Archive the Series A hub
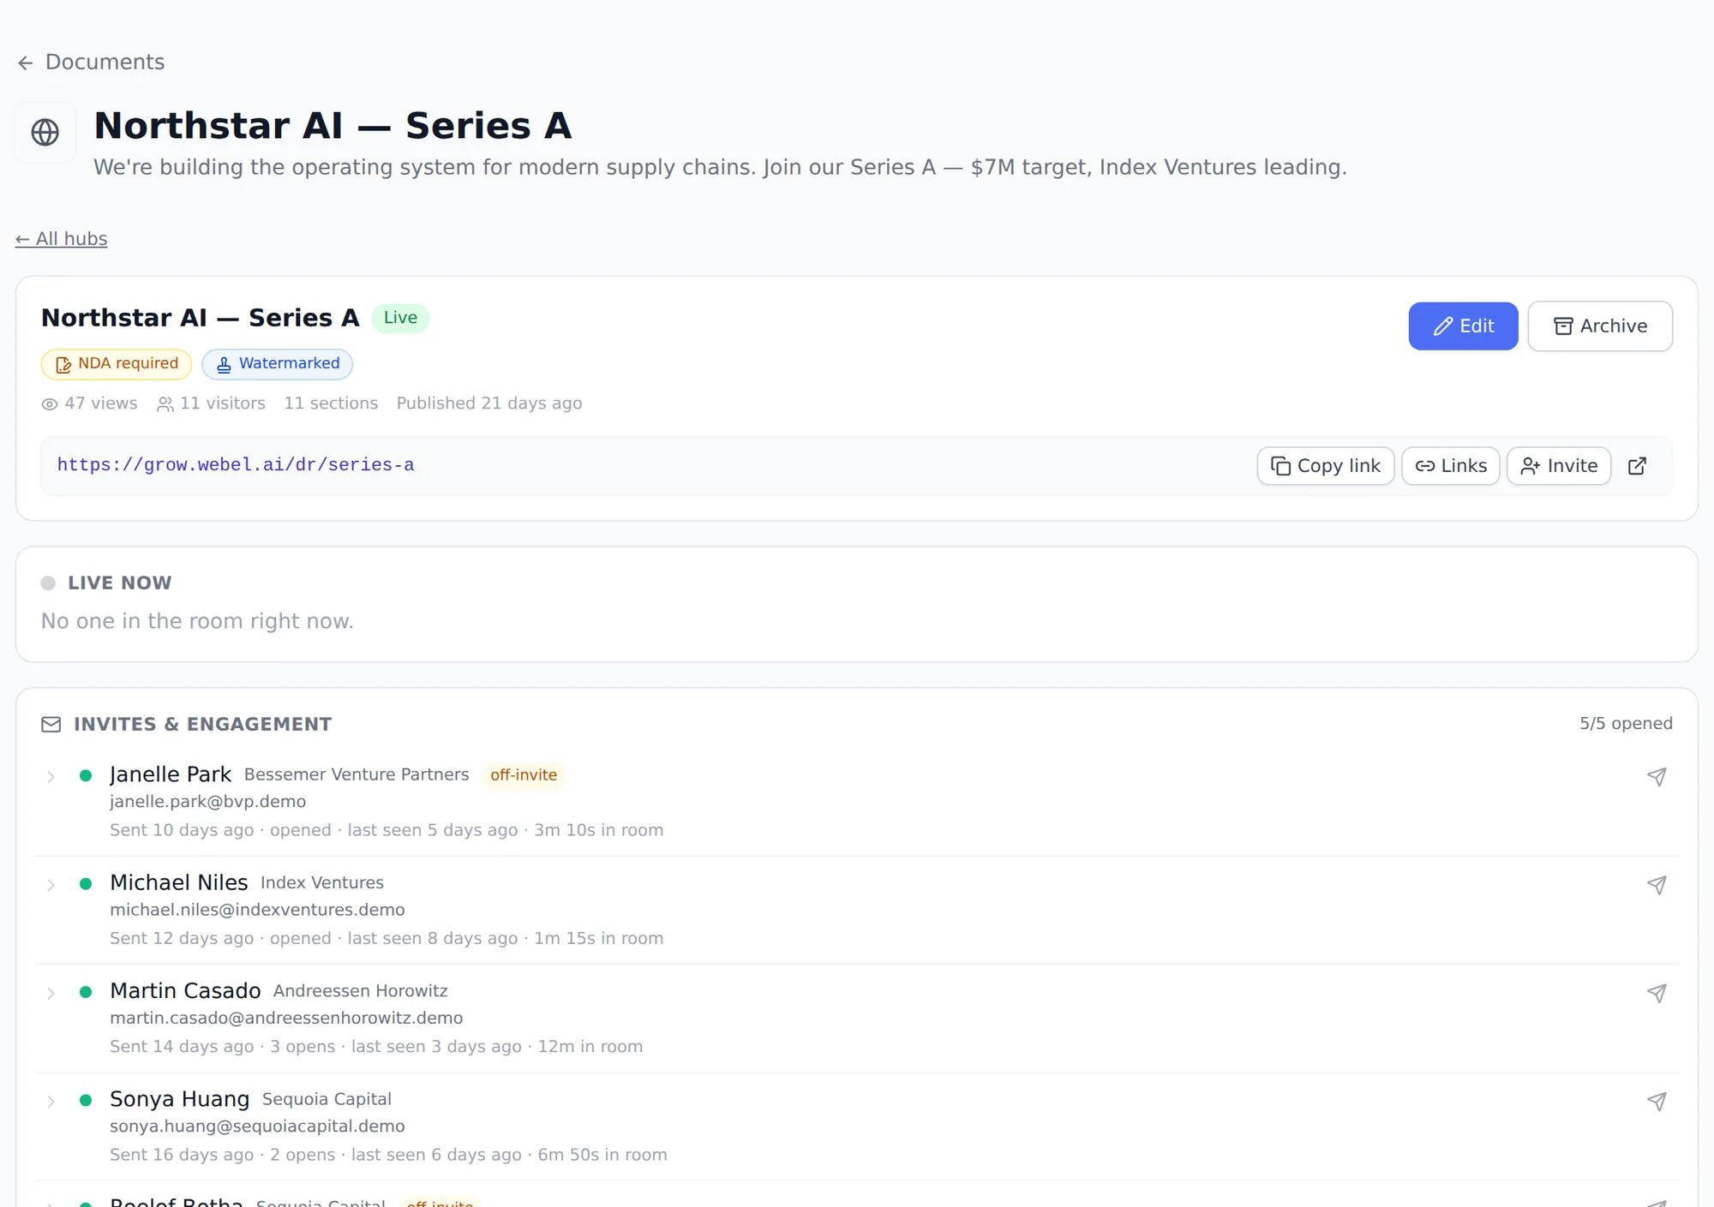The image size is (1714, 1207). [1600, 326]
